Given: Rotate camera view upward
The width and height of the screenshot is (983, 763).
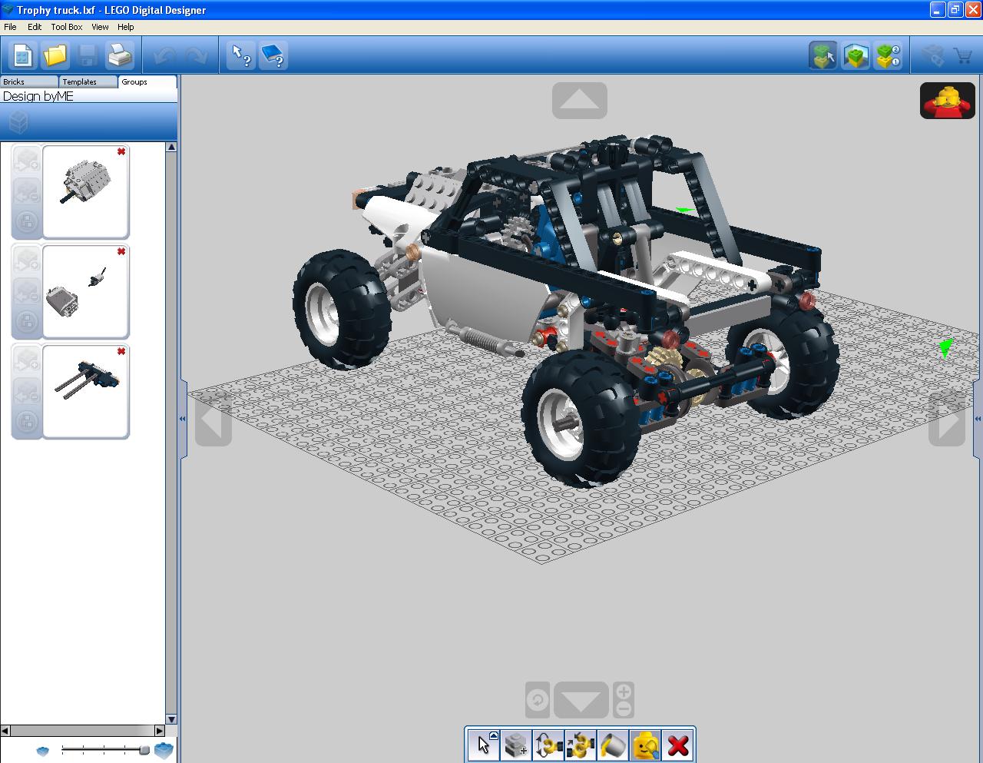Looking at the screenshot, I should (580, 101).
